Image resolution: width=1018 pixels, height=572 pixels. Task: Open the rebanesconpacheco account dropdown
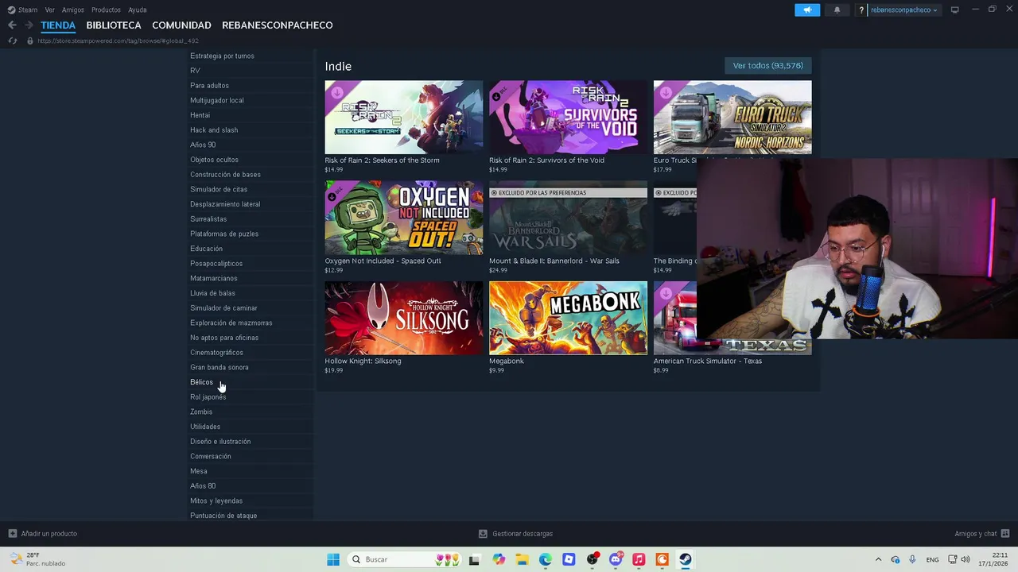point(904,10)
